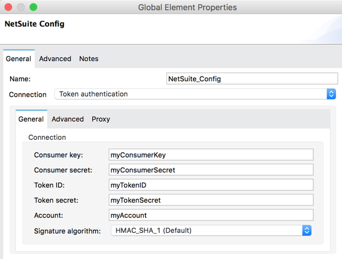The width and height of the screenshot is (342, 259).
Task: Select the Token authentication combo box
Action: pos(195,94)
